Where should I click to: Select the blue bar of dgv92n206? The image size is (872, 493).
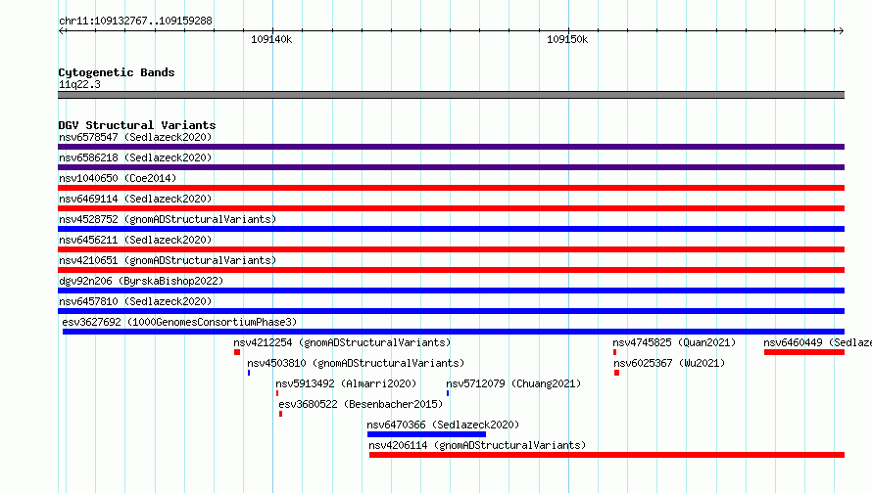tap(451, 291)
